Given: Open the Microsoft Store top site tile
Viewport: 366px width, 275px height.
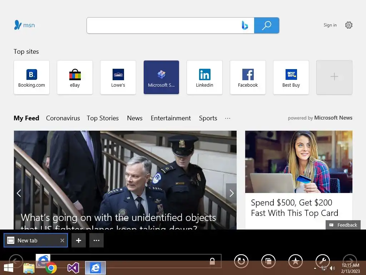Looking at the screenshot, I should pyautogui.click(x=161, y=77).
